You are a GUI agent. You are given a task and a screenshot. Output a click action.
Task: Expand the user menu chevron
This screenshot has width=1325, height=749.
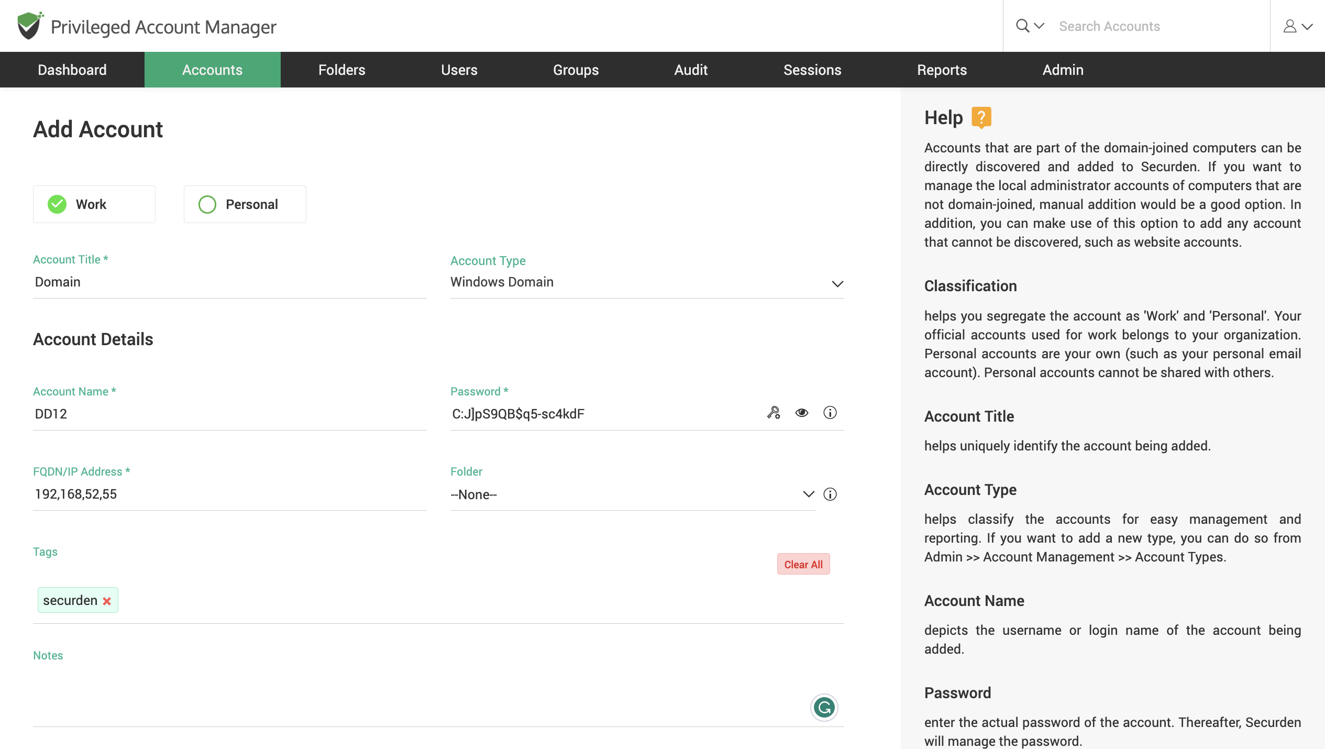pos(1307,27)
